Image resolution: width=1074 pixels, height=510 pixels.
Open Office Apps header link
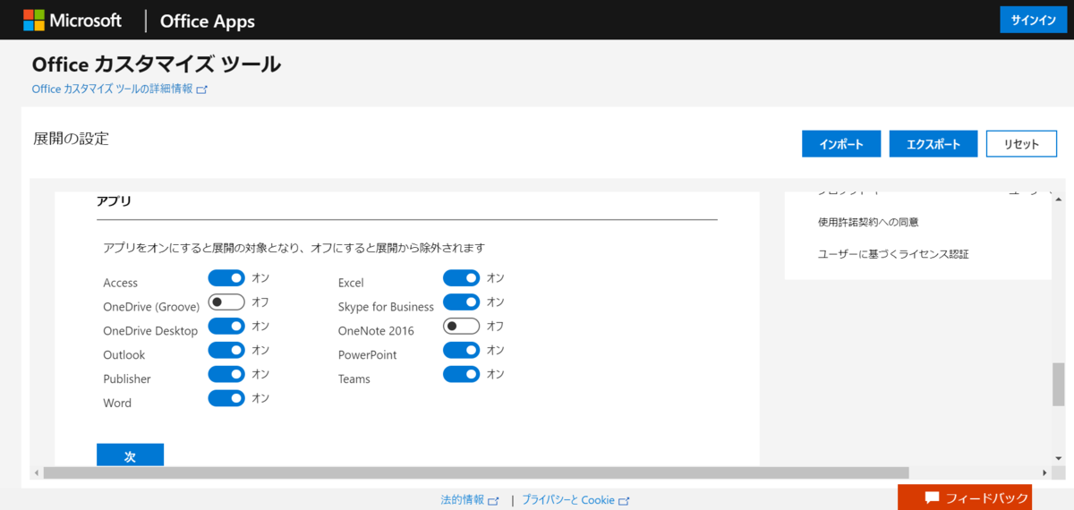point(207,21)
